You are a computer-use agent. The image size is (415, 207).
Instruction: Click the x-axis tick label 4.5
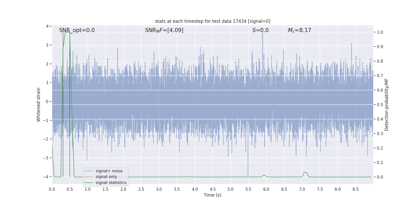213,189
